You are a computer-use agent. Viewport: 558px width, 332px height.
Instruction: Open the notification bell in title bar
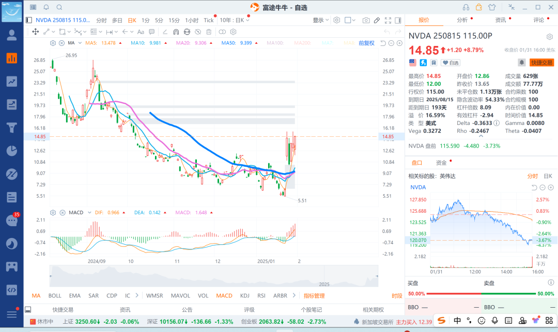point(47,7)
